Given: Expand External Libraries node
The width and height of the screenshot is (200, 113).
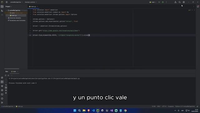Looking at the screenshot, I should point(6,18).
